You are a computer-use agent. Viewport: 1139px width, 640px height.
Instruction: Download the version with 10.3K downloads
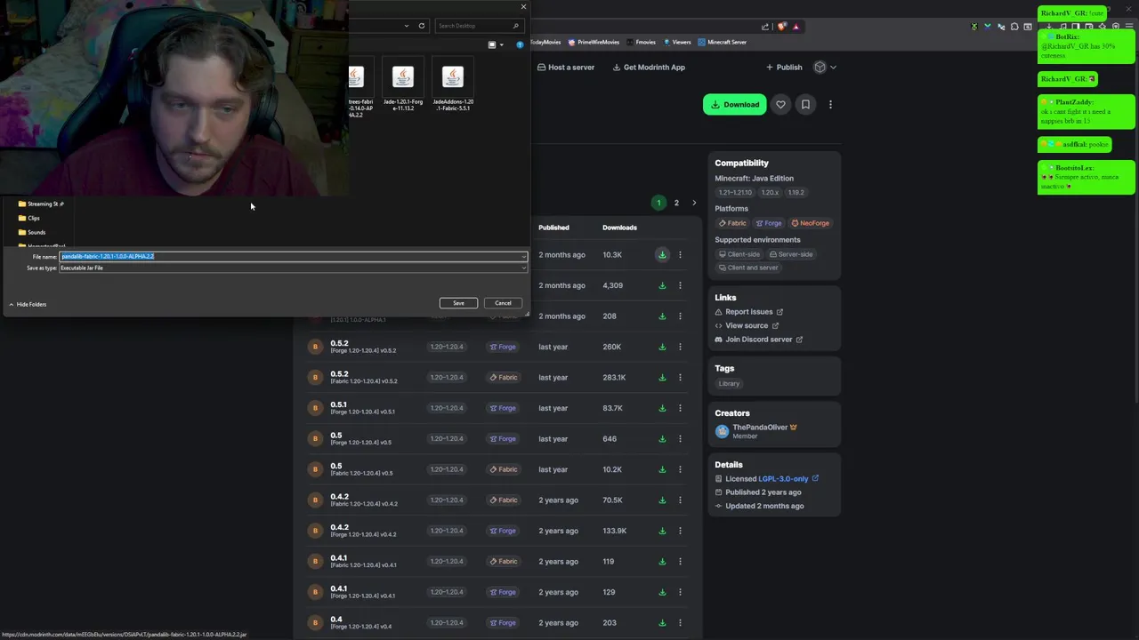(662, 255)
